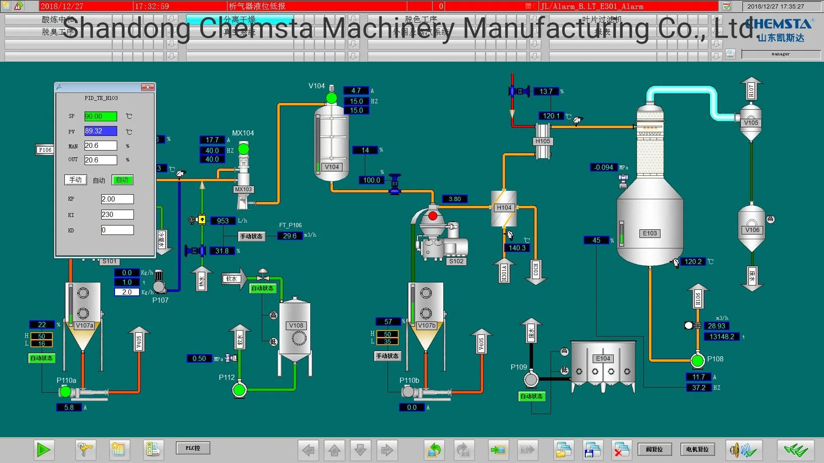
Task: Click the PLC控 button
Action: pyautogui.click(x=193, y=448)
